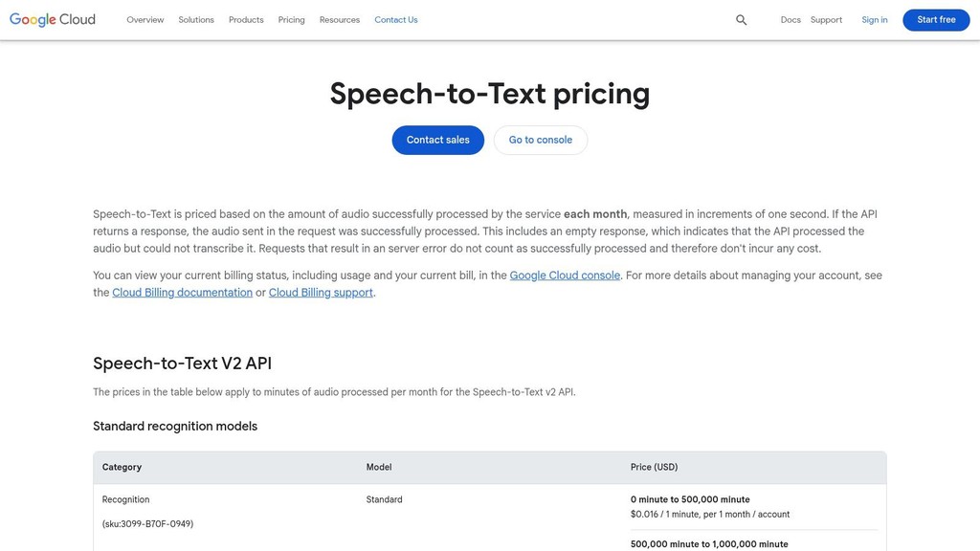The image size is (980, 551).
Task: Click the Price (USD) column header
Action: (654, 467)
